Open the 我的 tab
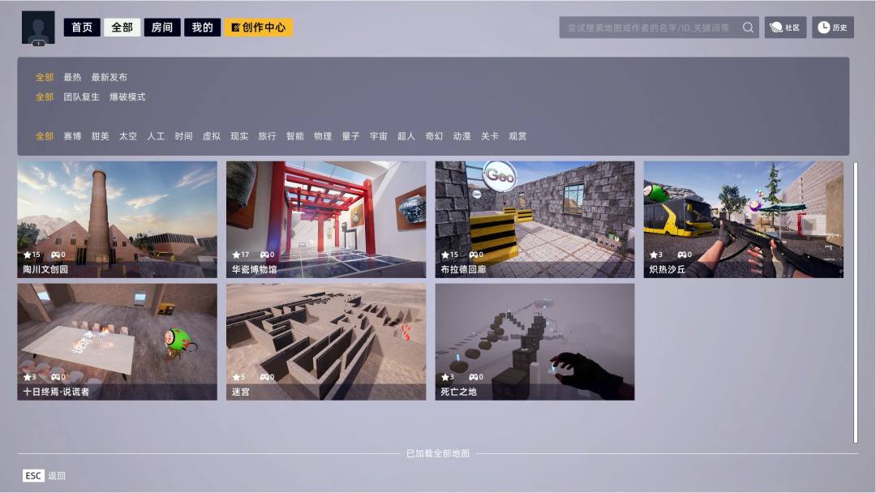Image resolution: width=876 pixels, height=493 pixels. click(x=202, y=28)
